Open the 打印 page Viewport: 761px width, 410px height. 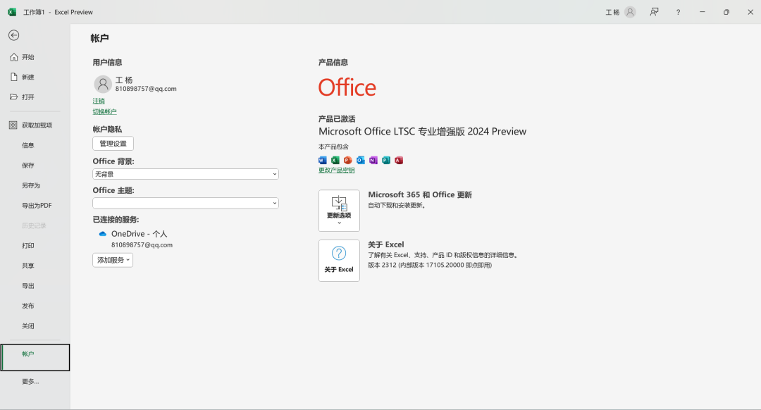(x=28, y=246)
